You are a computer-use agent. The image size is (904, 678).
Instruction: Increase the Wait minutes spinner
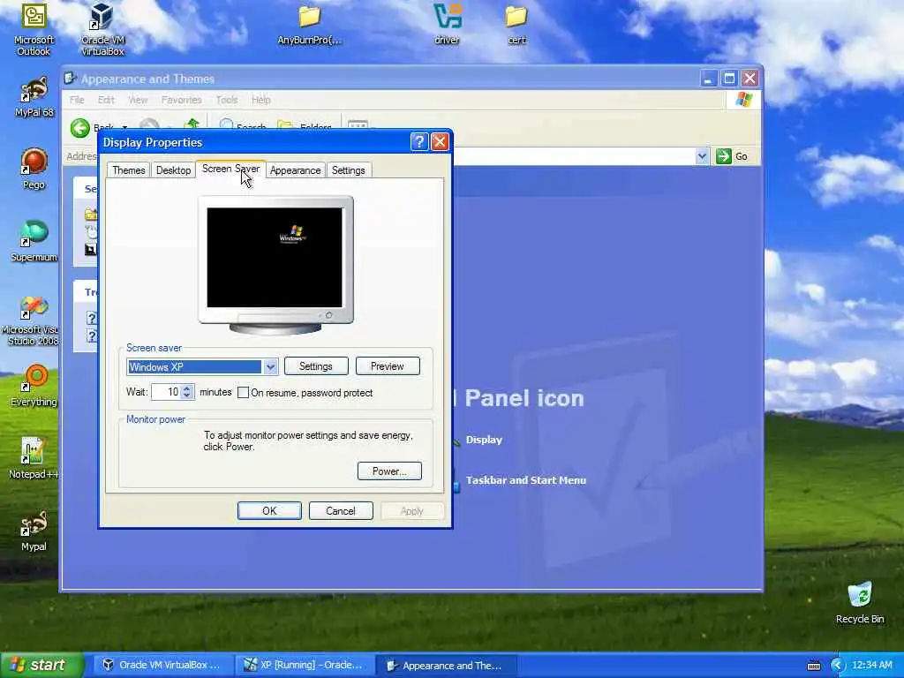[187, 388]
